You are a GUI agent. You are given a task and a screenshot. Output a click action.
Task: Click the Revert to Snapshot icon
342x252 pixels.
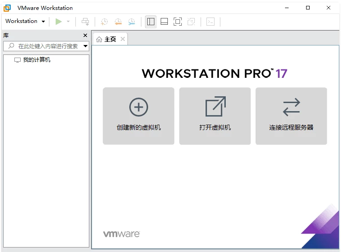coord(118,22)
